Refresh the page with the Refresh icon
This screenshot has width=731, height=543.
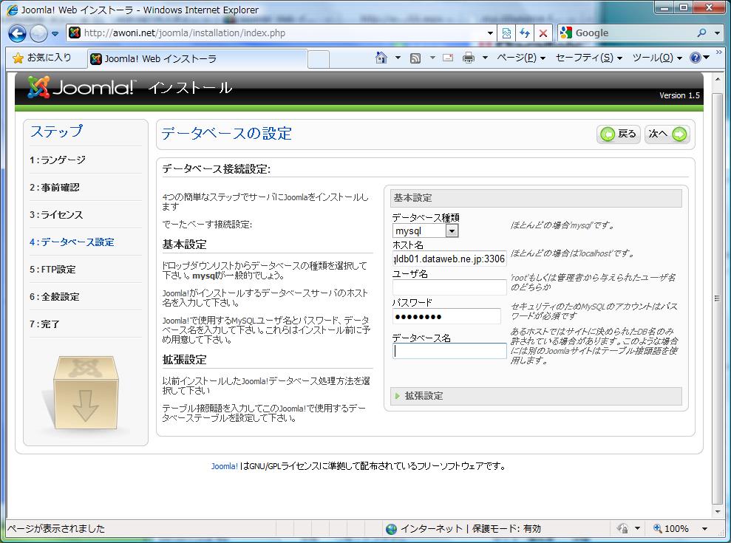pyautogui.click(x=525, y=33)
